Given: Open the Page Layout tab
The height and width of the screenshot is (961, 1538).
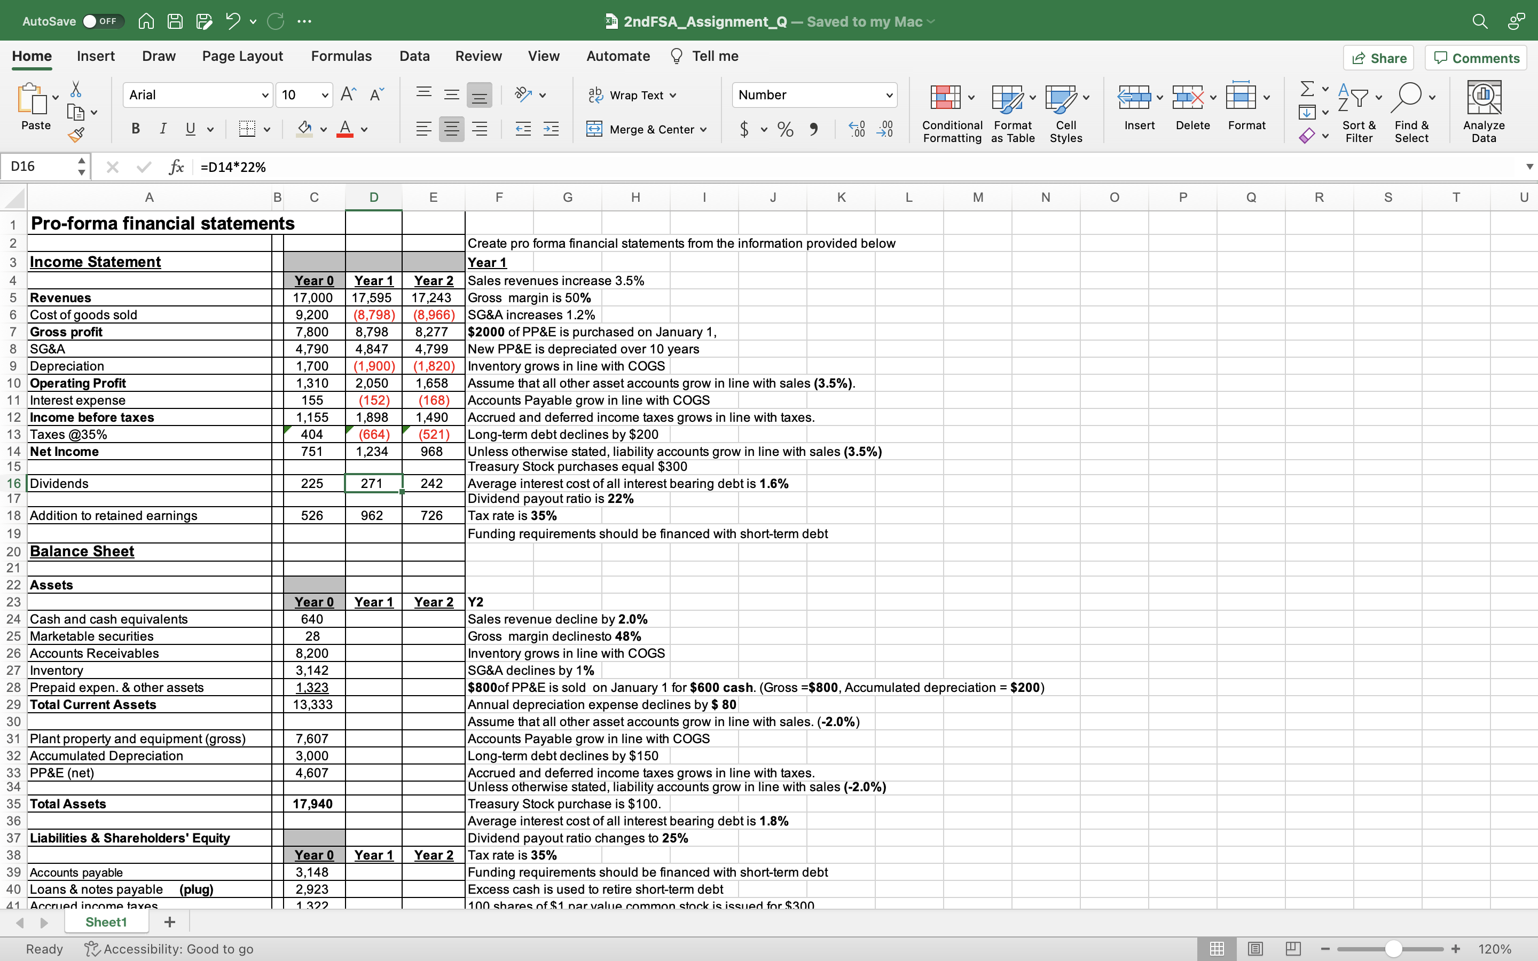Looking at the screenshot, I should [x=242, y=56].
